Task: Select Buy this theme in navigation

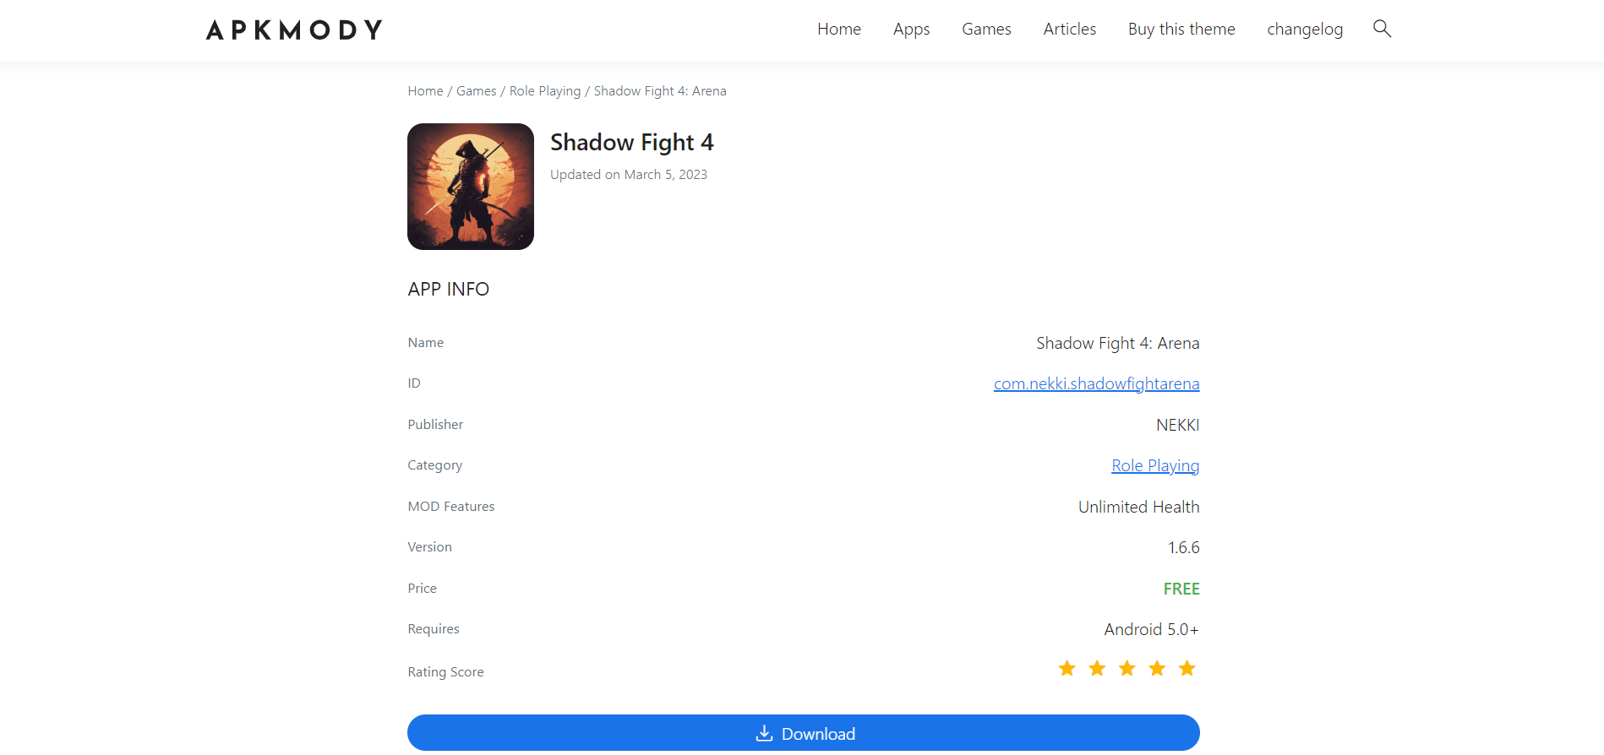Action: tap(1181, 30)
